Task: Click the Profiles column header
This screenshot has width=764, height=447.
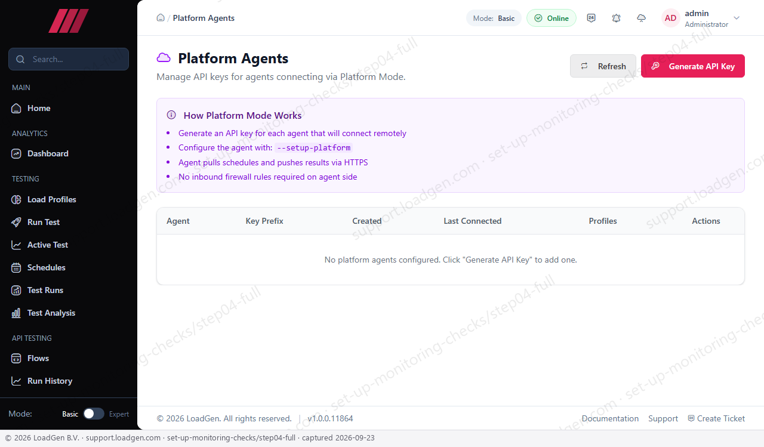Action: click(603, 221)
